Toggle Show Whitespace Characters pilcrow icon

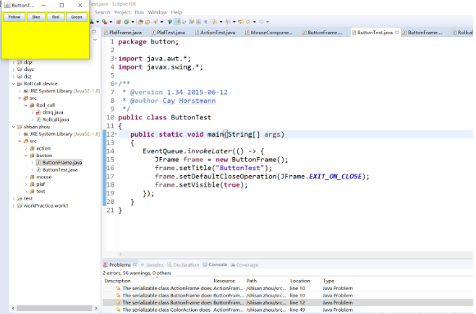(x=205, y=22)
